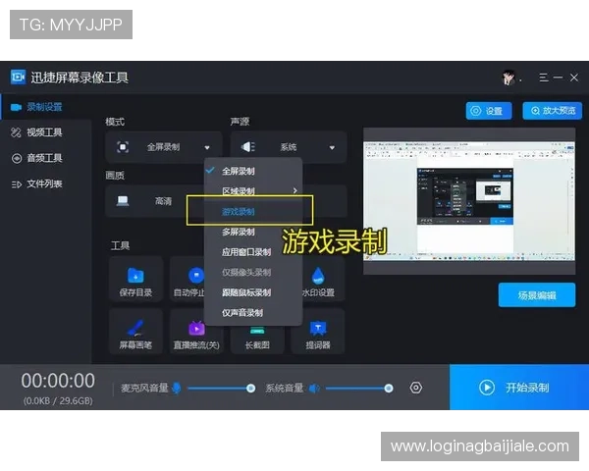Adjust the 系统音量 slider handle

coord(389,388)
